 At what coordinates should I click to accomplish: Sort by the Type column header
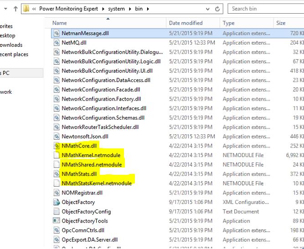point(228,23)
